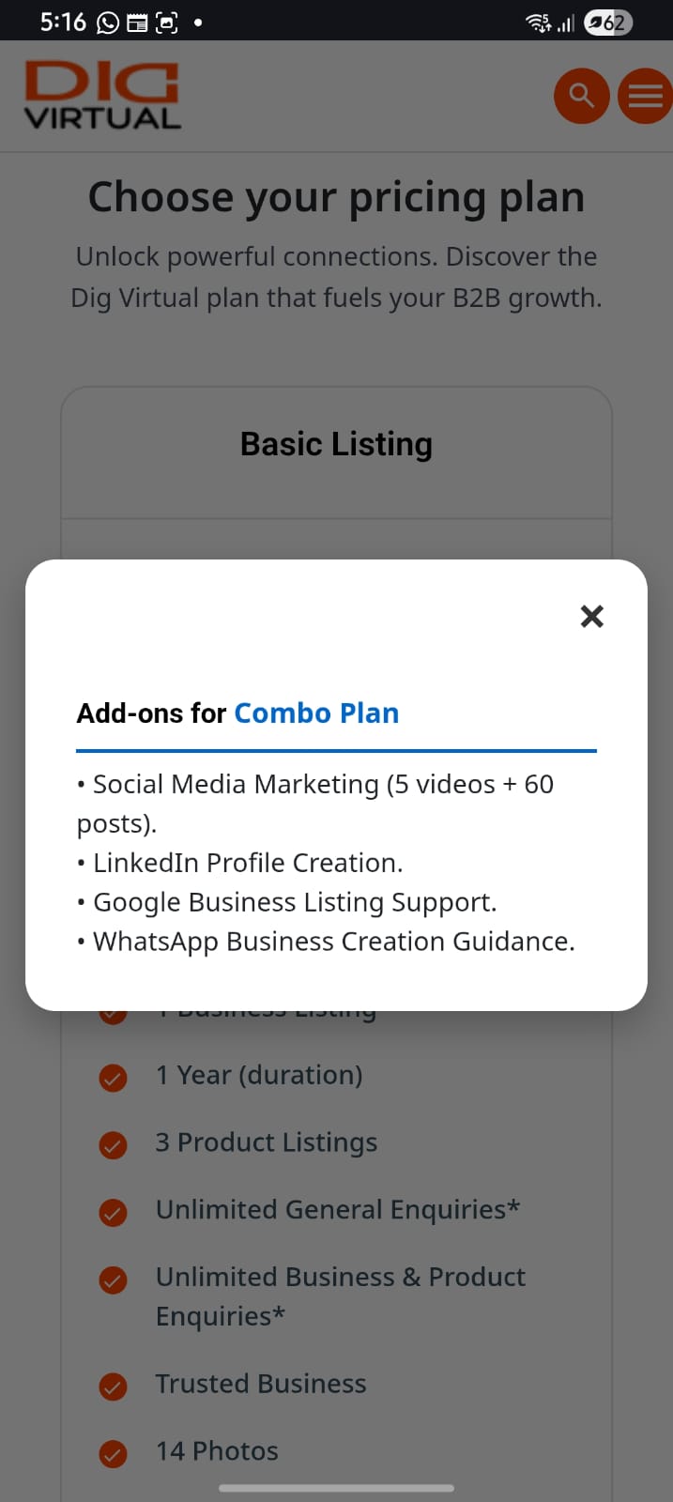Click the checkmark beside Trusted Business
The height and width of the screenshot is (1502, 673).
point(114,1386)
